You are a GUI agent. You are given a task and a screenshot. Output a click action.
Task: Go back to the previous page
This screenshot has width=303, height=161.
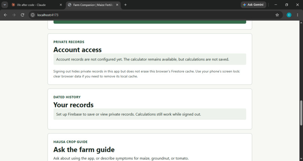pos(5,15)
